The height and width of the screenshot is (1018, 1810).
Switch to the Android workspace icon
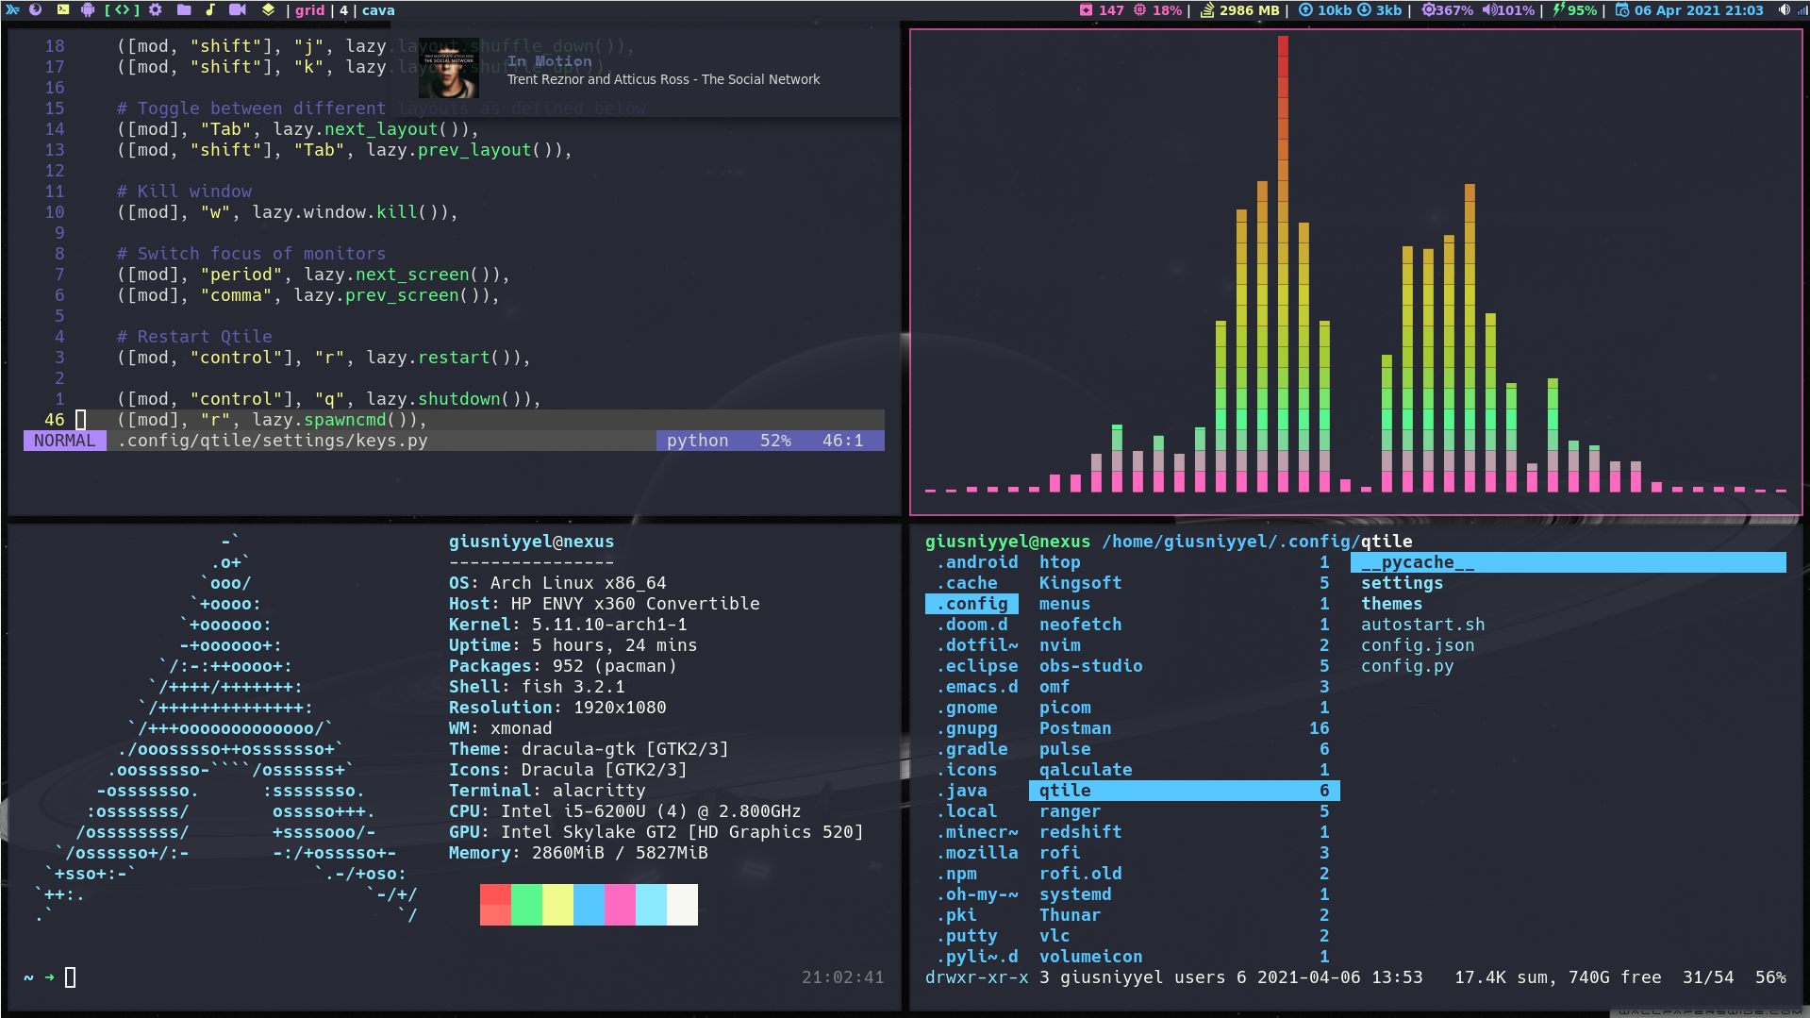[x=88, y=10]
